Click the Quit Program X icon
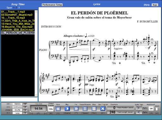Screen dimensions: 162x120 pos(103,109)
